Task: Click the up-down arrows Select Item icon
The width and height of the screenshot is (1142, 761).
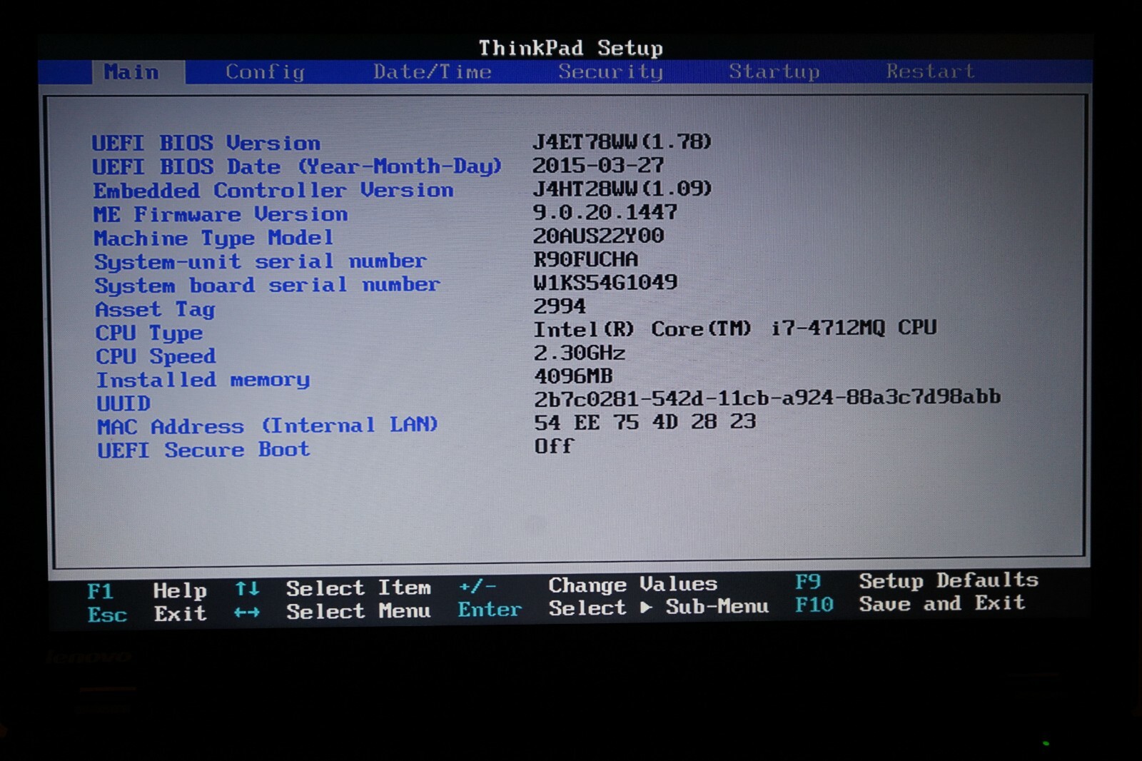Action: coord(248,589)
